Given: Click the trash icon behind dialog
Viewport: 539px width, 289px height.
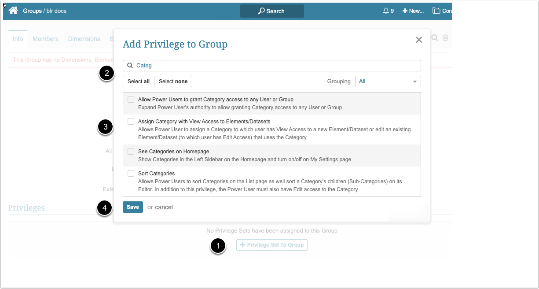Looking at the screenshot, I should [445, 38].
